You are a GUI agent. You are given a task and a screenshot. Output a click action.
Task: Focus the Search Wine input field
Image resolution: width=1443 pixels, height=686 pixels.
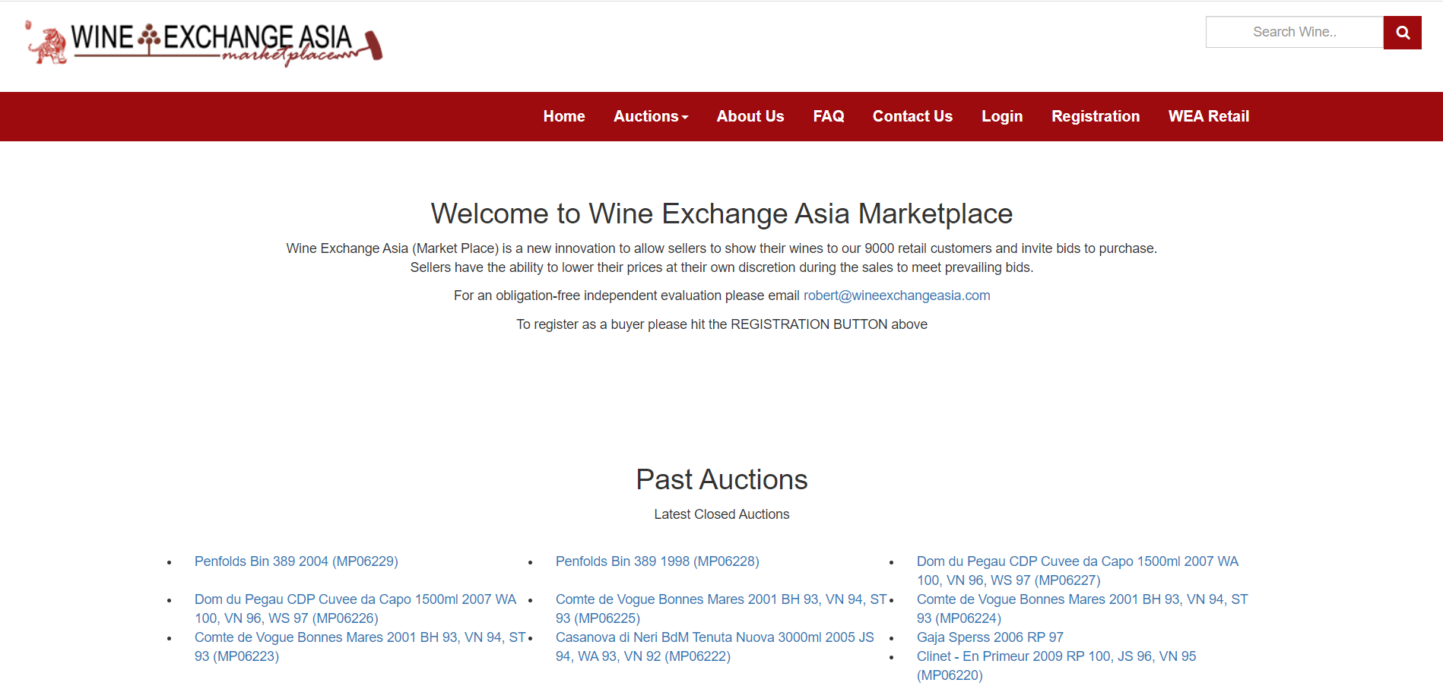pyautogui.click(x=1295, y=32)
